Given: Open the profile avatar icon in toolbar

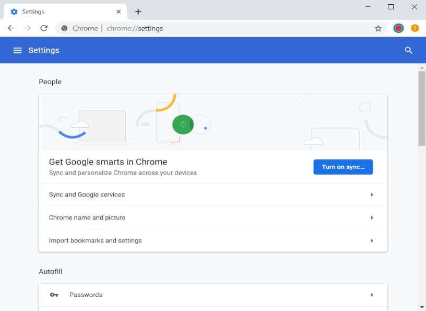Looking at the screenshot, I should (398, 28).
